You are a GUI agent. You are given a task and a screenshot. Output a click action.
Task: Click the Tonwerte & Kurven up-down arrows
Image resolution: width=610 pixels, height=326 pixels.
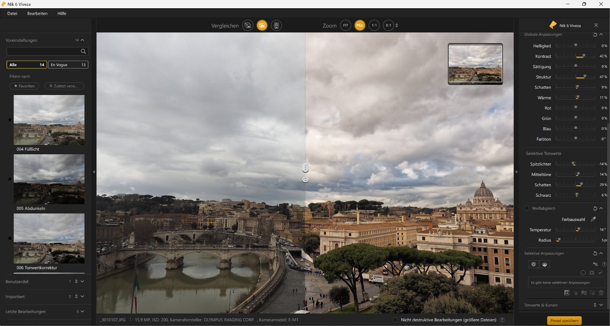pos(595,305)
